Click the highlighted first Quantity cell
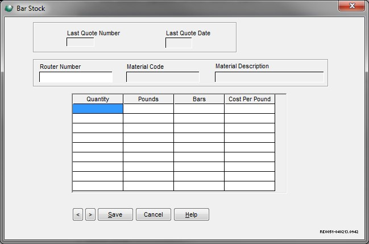The image size is (369, 244). tap(98, 109)
